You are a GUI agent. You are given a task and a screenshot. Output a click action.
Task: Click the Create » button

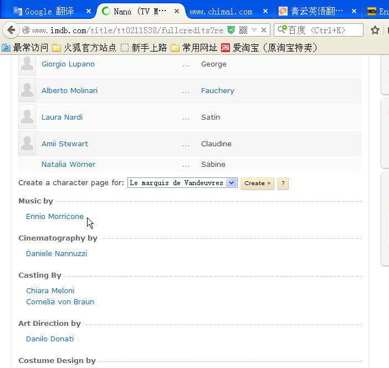pyautogui.click(x=257, y=183)
